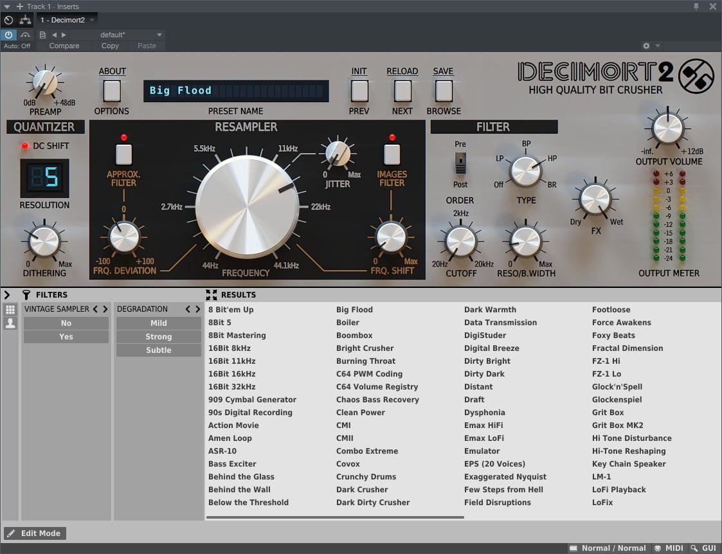Click the preset file document icon
722x554 pixels.
pos(42,35)
